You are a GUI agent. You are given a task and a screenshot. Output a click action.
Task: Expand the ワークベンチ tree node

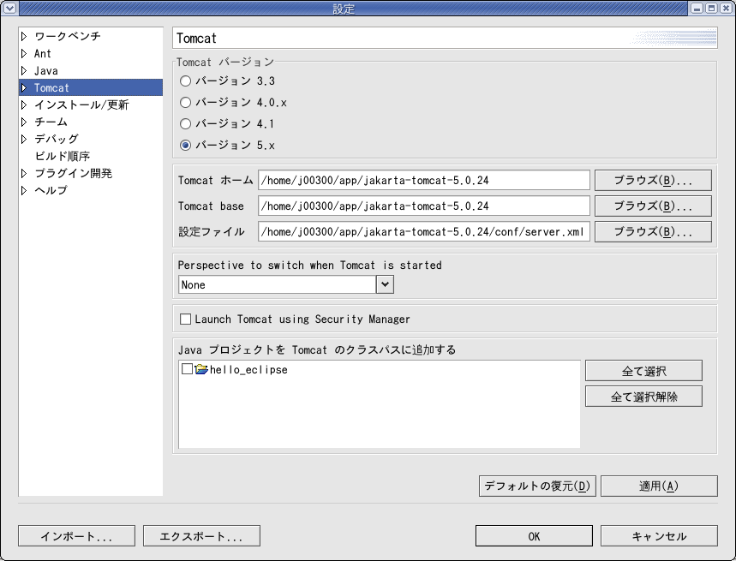click(x=24, y=36)
